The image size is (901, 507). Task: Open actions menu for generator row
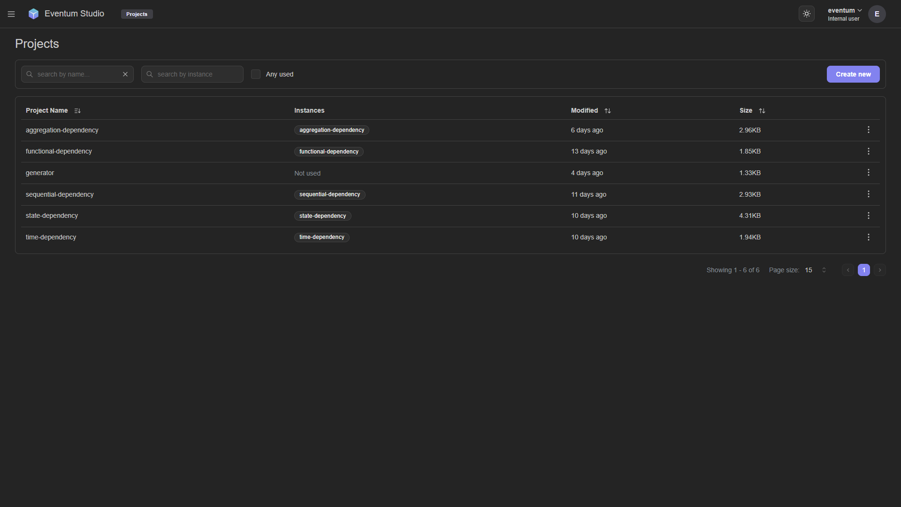tap(868, 173)
